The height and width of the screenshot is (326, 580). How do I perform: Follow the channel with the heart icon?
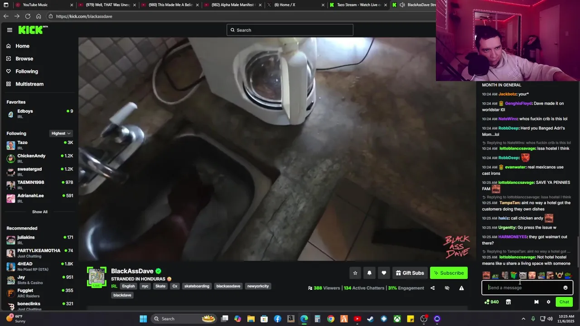coord(384,273)
